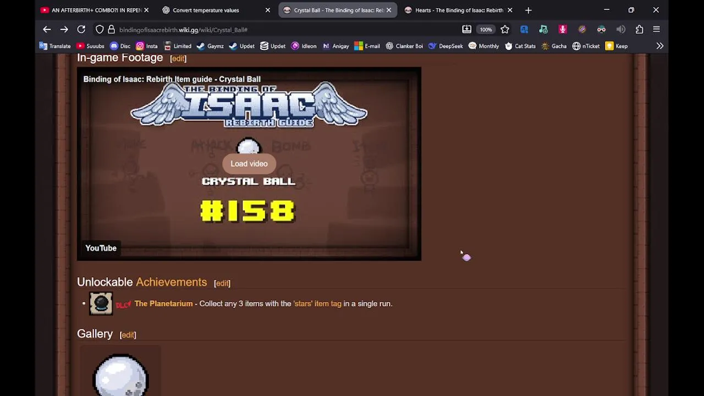This screenshot has height=396, width=704.
Task: Open the Crystal Ball gallery image
Action: click(120, 375)
